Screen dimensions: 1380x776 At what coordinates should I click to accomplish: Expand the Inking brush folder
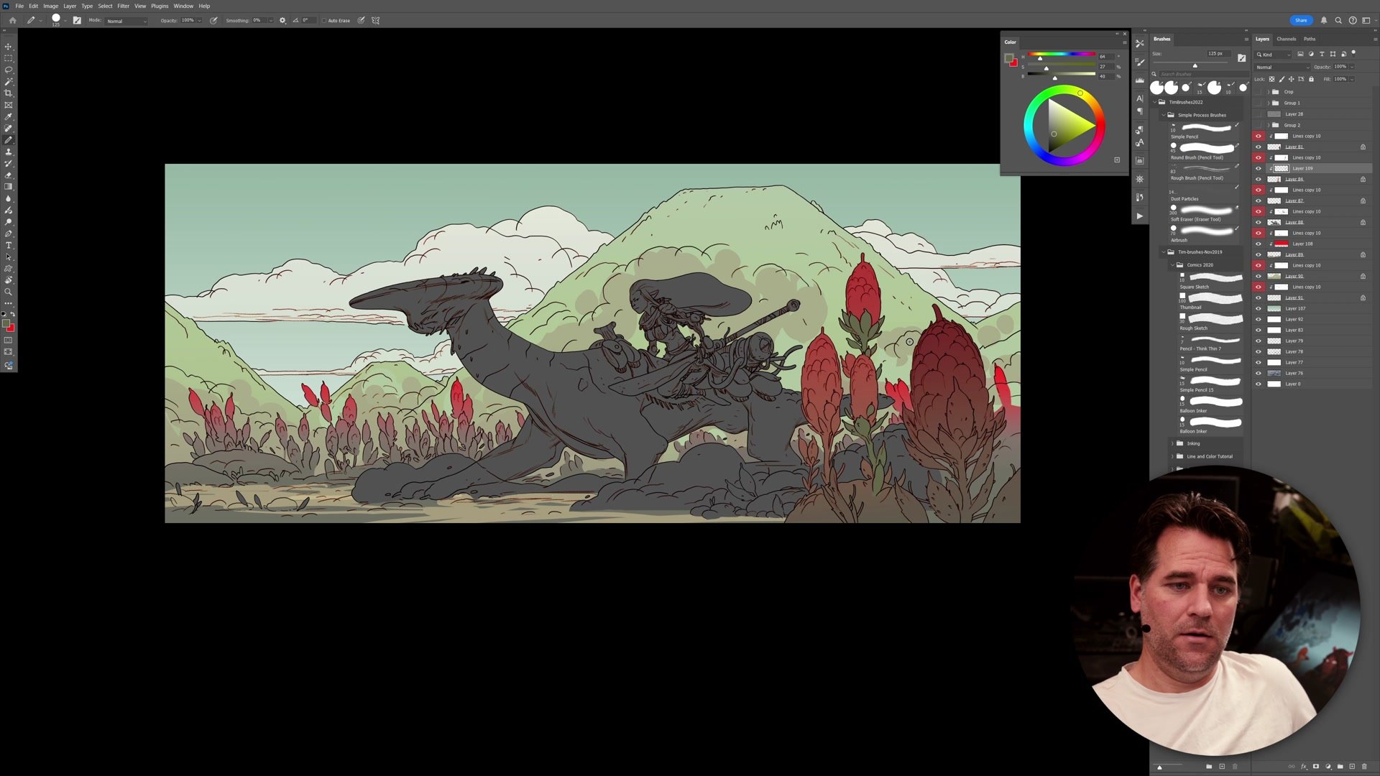click(x=1172, y=443)
